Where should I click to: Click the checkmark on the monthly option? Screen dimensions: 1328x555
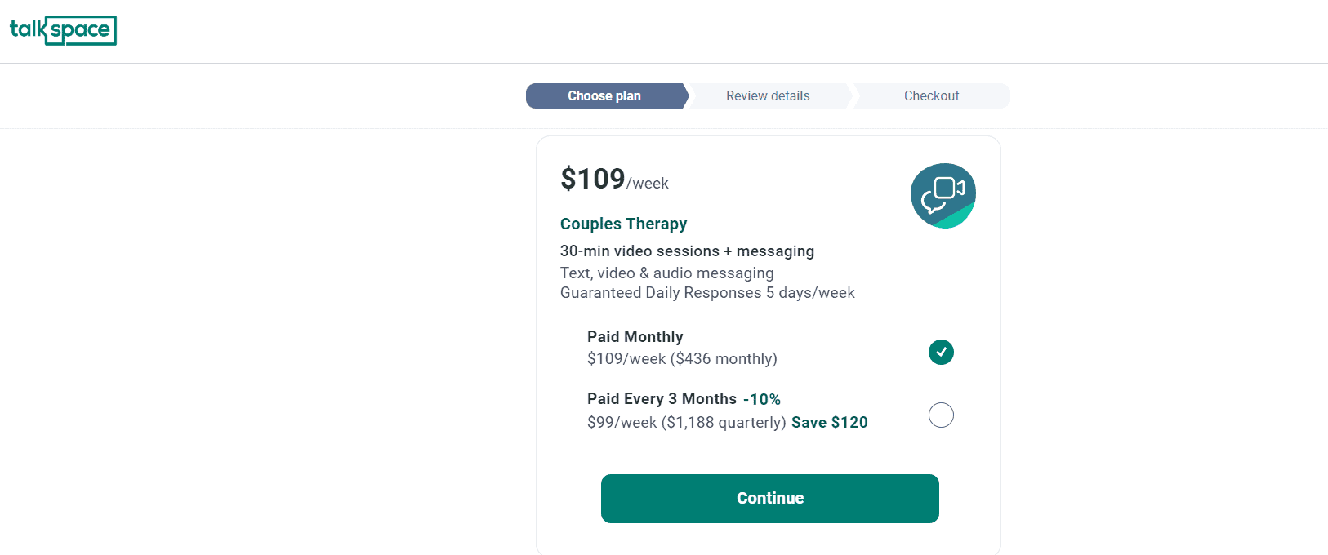942,352
